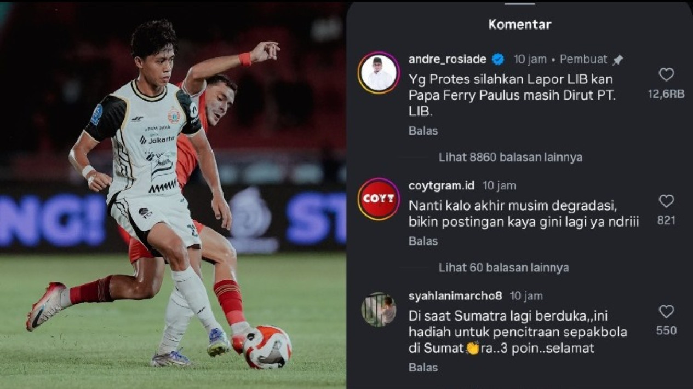Grab the sheet handle above Komentar
The width and height of the screenshot is (693, 389).
(x=519, y=3)
